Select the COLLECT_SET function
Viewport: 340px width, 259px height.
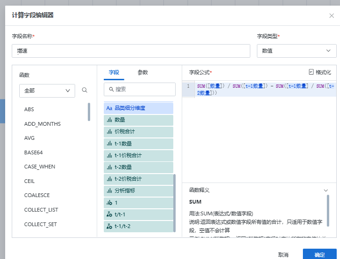[40, 224]
